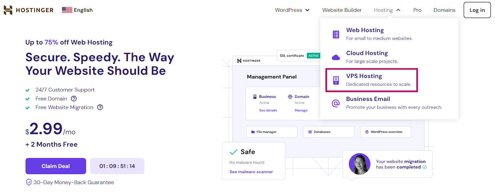The width and height of the screenshot is (495, 192).
Task: Click the countdown timer 01:09:51:14
Action: [117, 166]
